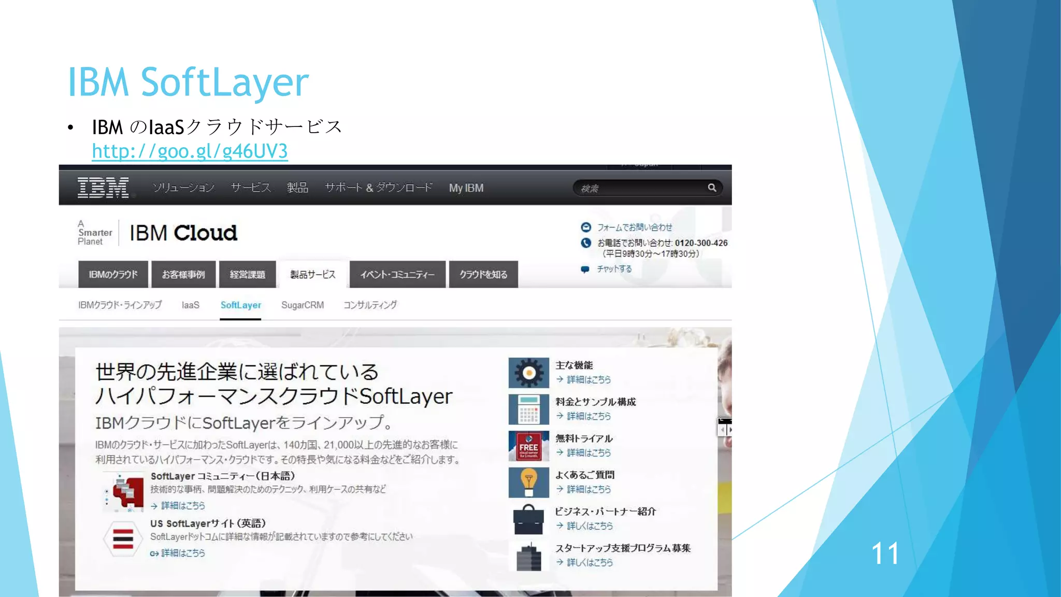Click the building icon for スタートアップ支援プログラム
The width and height of the screenshot is (1061, 597).
pos(528,557)
